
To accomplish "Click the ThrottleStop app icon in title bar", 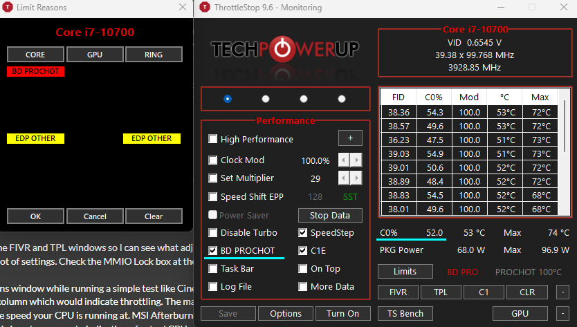I will pos(205,7).
